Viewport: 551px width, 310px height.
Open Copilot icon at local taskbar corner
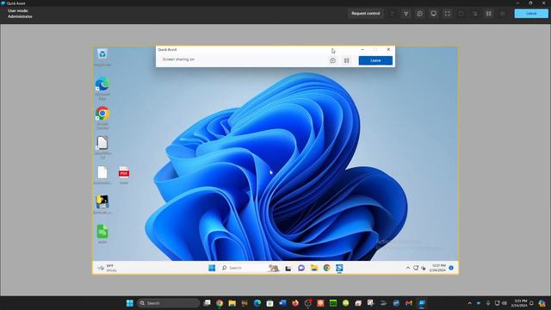point(542,303)
